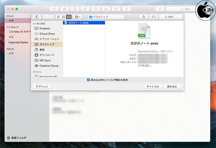Go forward in the file dialog
216x148 pixels.
point(51,17)
